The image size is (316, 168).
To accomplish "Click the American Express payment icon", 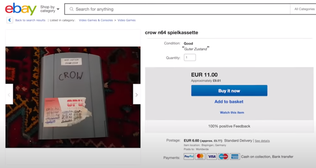I will (235, 157).
